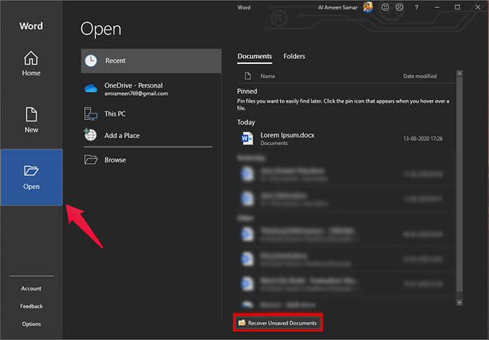Click the Recent clock icon
Screen dimensions: 489x340
click(91, 61)
